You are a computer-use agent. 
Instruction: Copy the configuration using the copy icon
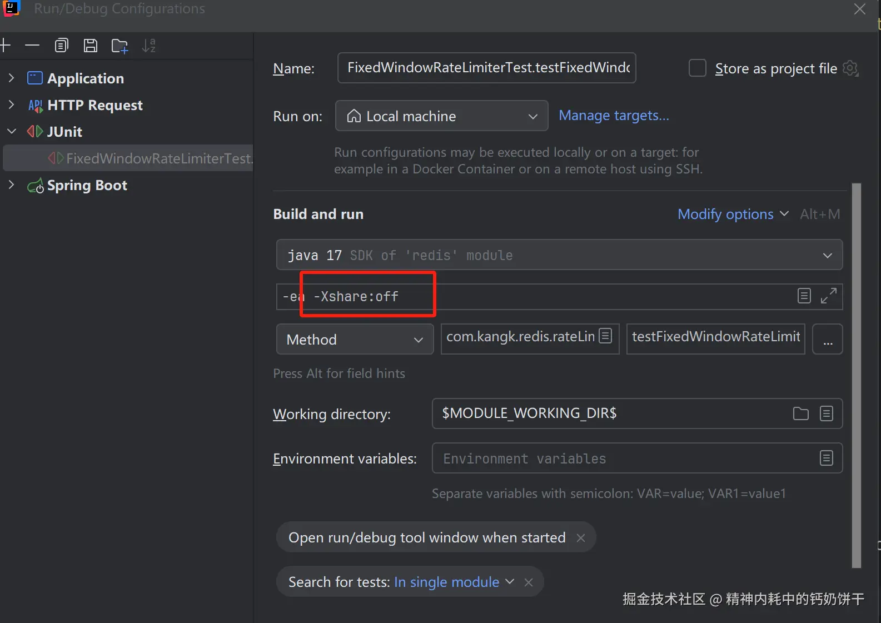coord(62,46)
